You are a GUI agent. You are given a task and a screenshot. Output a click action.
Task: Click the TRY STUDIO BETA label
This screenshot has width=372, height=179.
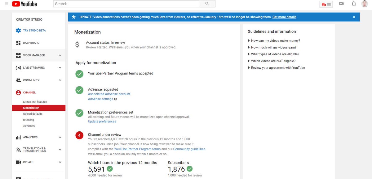click(x=34, y=31)
